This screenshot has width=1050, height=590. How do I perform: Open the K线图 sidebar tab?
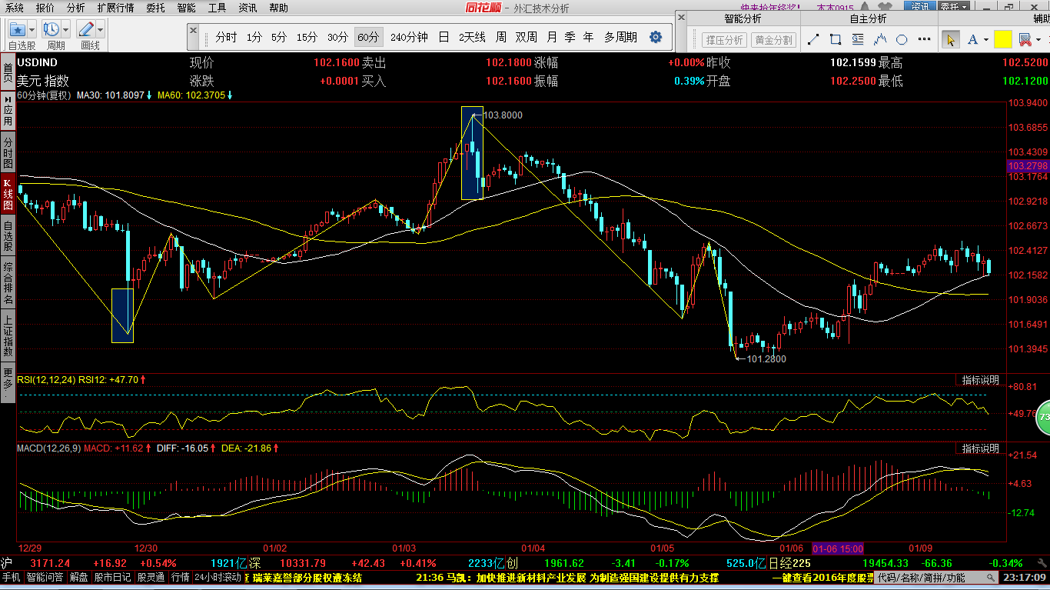[8, 195]
